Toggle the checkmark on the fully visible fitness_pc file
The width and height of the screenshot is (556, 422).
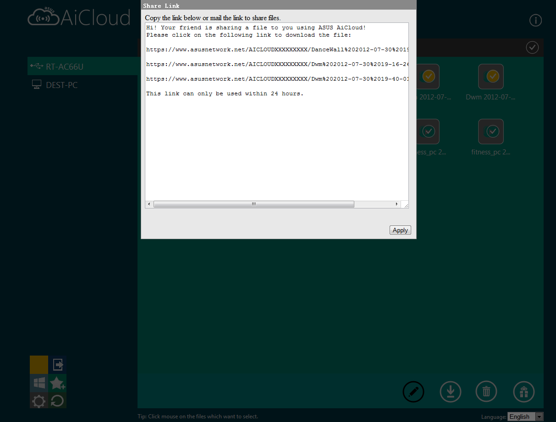[492, 132]
